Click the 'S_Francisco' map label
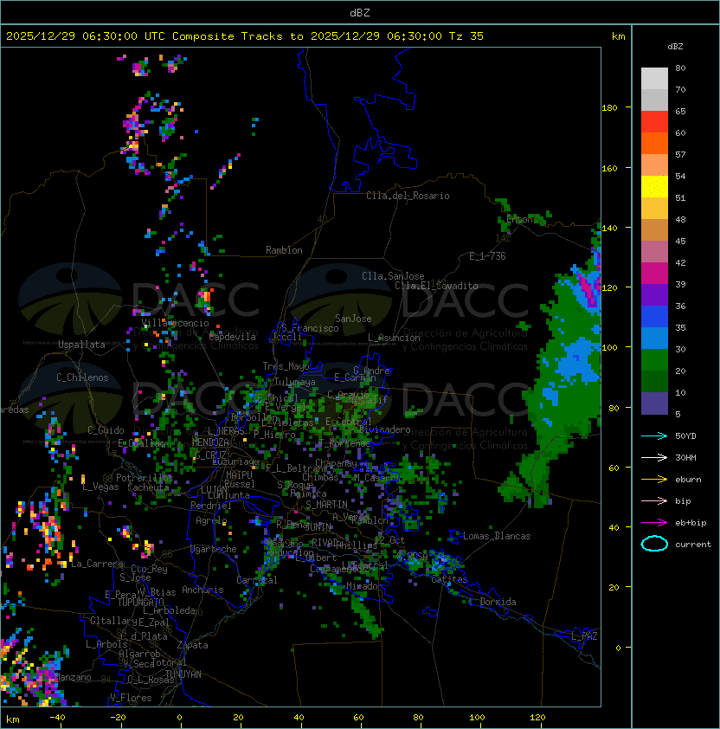The width and height of the screenshot is (720, 729). click(311, 328)
